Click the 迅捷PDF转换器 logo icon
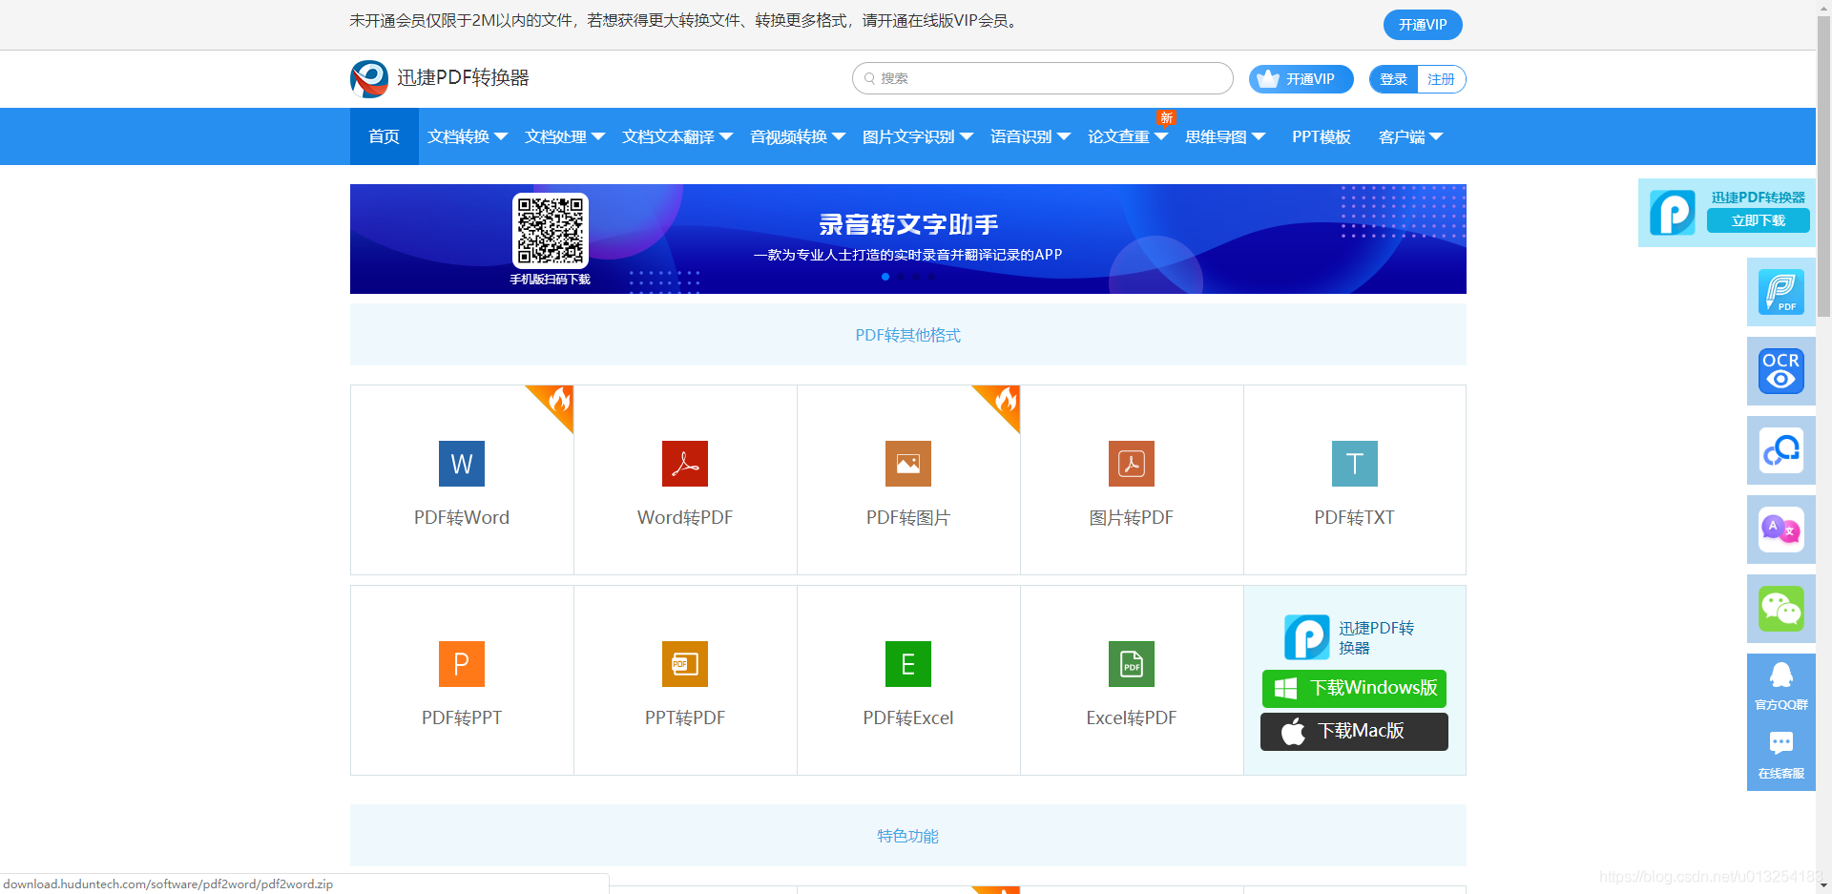The image size is (1832, 894). tap(369, 78)
